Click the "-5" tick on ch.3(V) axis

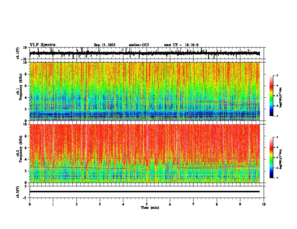25,198
